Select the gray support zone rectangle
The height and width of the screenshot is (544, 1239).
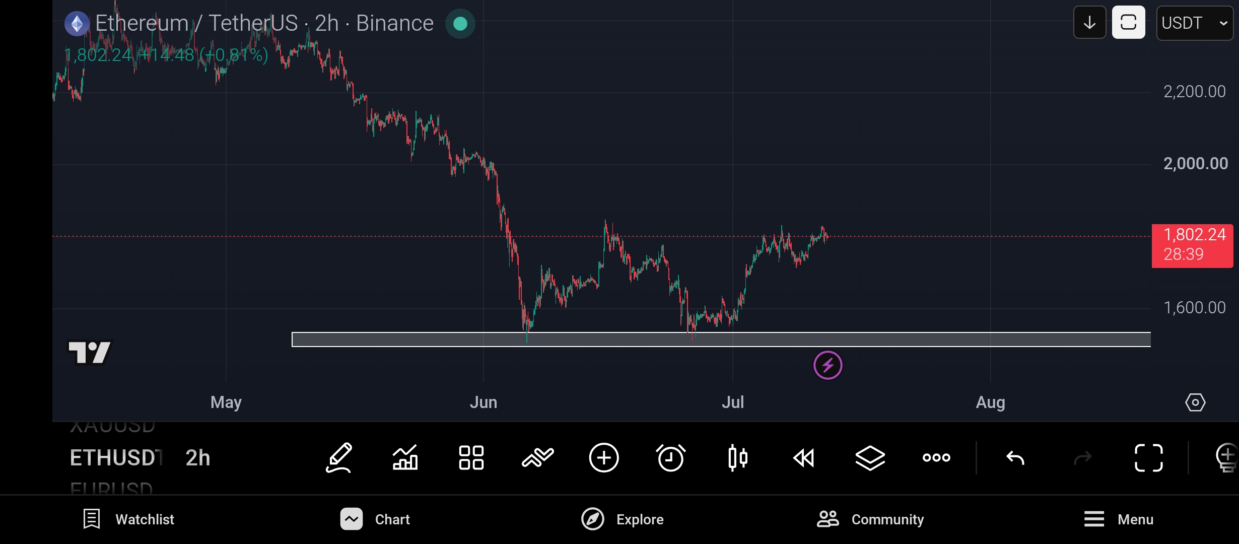coord(721,339)
